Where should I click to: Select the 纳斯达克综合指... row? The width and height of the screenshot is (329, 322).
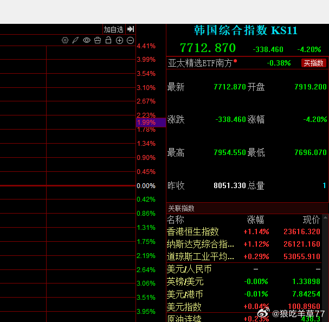click(x=243, y=244)
